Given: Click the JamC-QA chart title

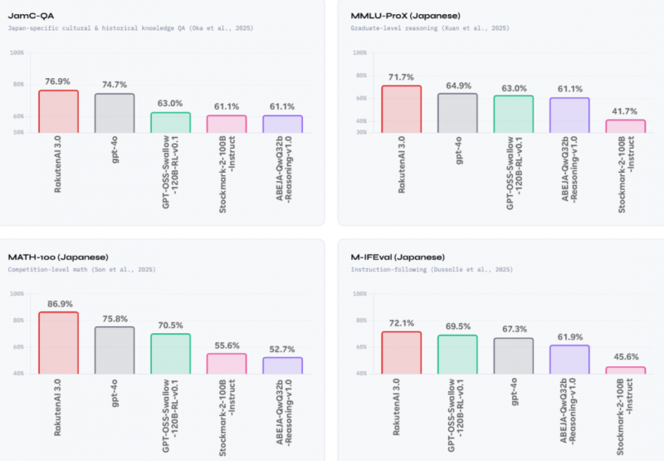Looking at the screenshot, I should click(x=31, y=15).
